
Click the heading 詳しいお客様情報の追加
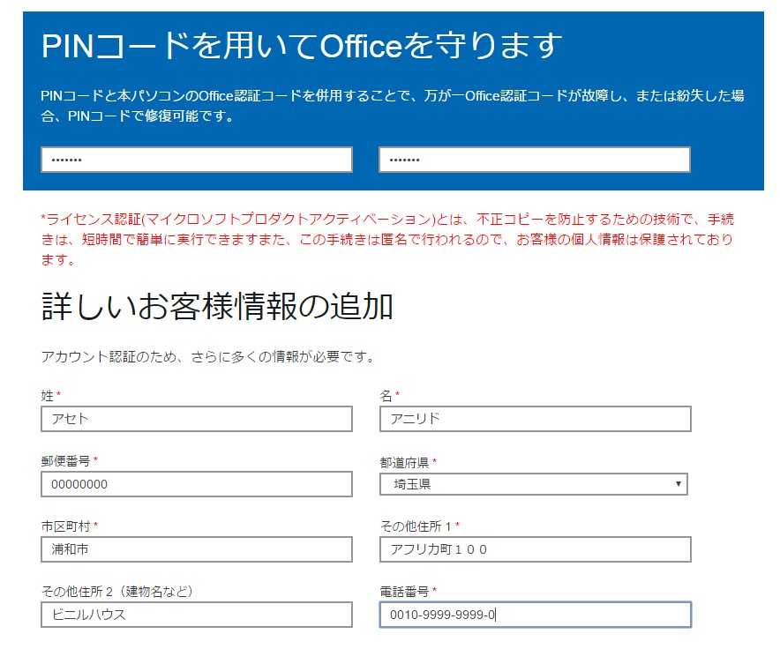pos(217,306)
